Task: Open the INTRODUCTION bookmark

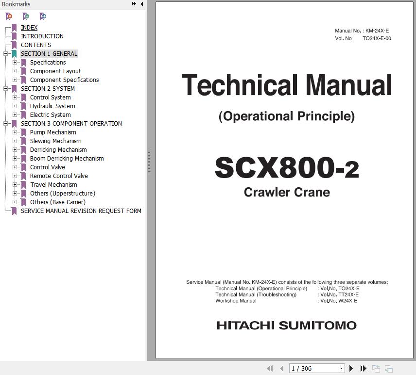Action: [x=42, y=36]
